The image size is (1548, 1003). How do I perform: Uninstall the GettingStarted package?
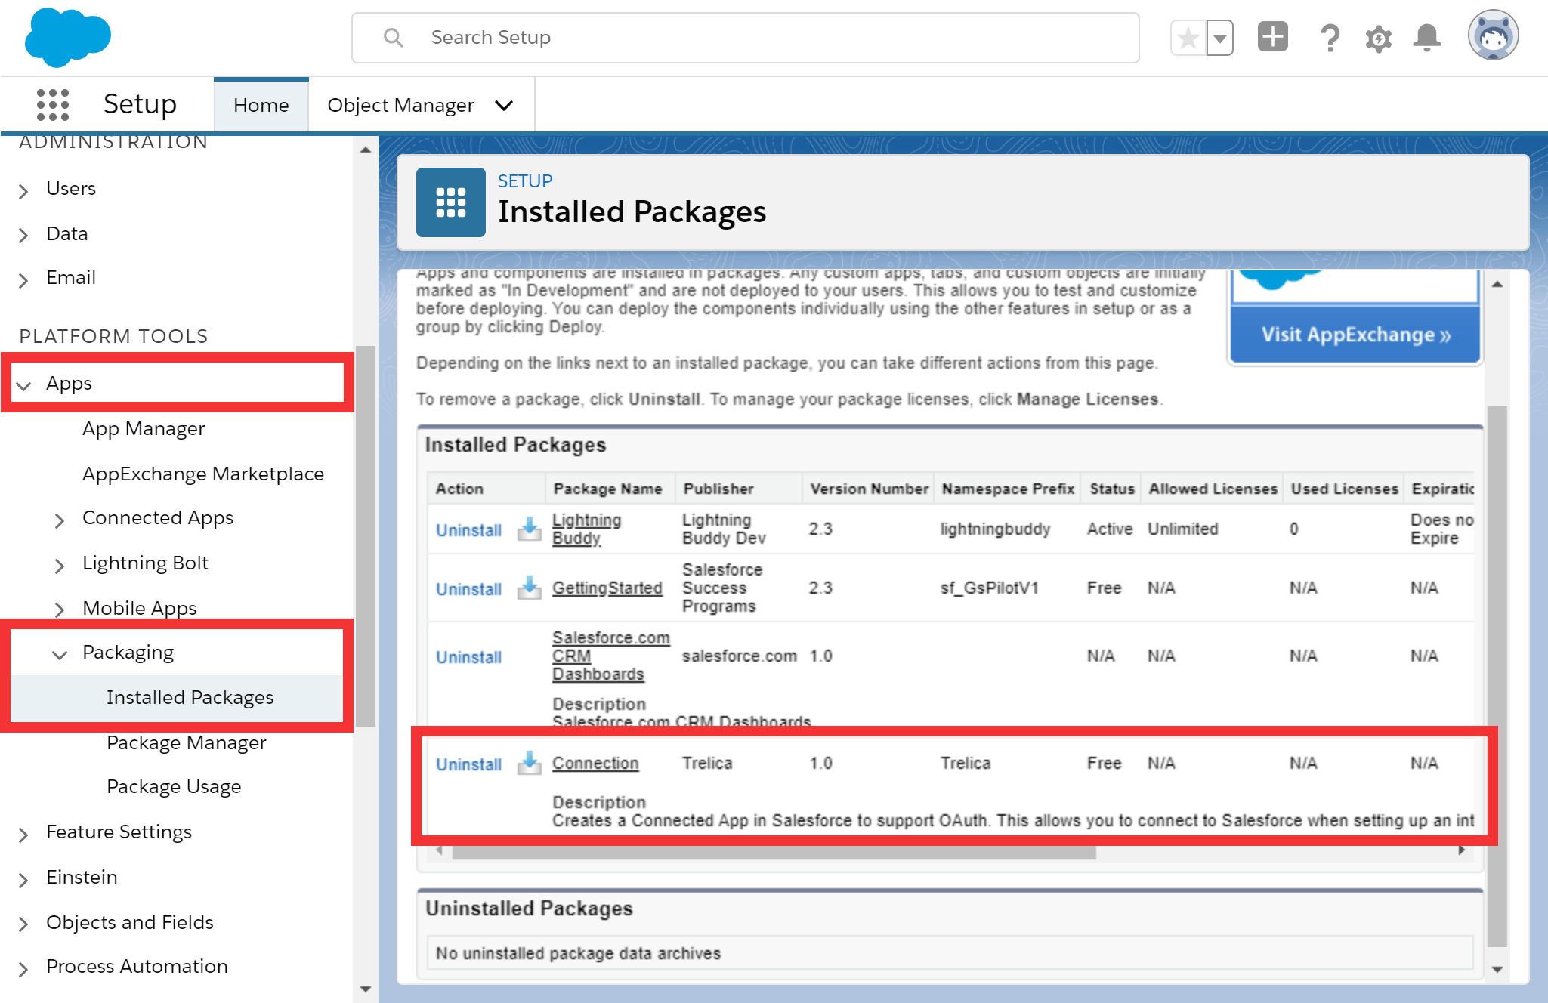[468, 589]
